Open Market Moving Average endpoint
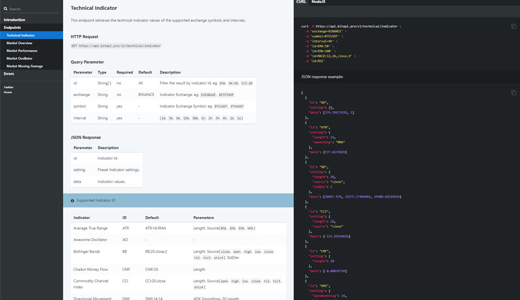The width and height of the screenshot is (520, 300). (x=25, y=66)
